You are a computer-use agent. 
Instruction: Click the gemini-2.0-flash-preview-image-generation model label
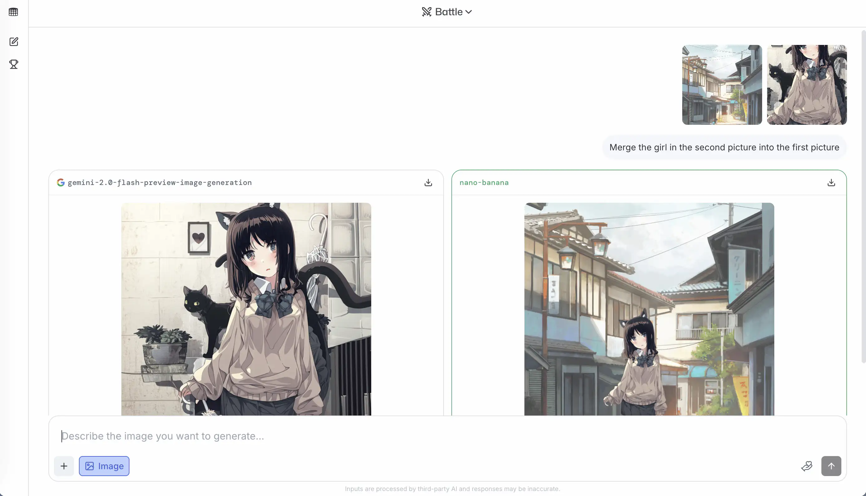(159, 182)
